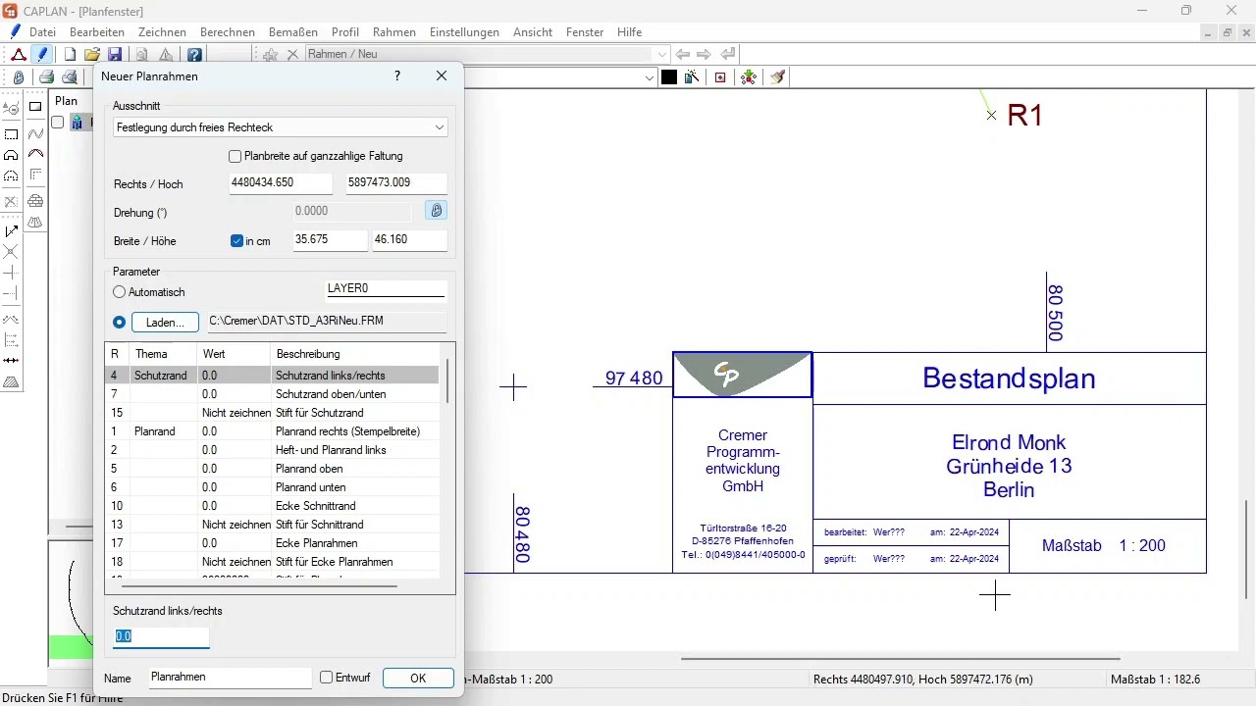This screenshot has width=1256, height=706.
Task: Click the red triangle tool icon
Action: coord(19,55)
